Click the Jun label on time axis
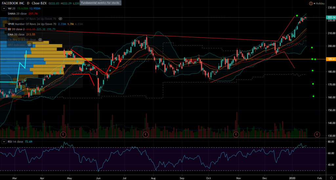 pyautogui.click(x=98, y=178)
